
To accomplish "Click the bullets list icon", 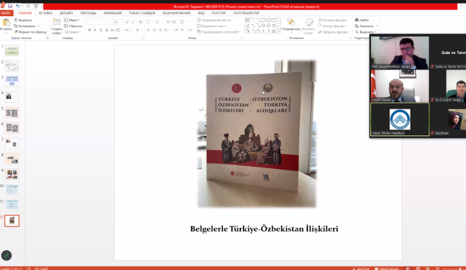I will (149, 22).
